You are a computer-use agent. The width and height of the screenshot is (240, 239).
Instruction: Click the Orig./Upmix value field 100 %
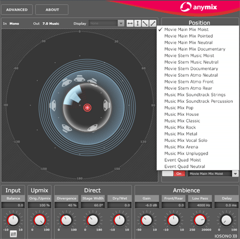click(40, 205)
